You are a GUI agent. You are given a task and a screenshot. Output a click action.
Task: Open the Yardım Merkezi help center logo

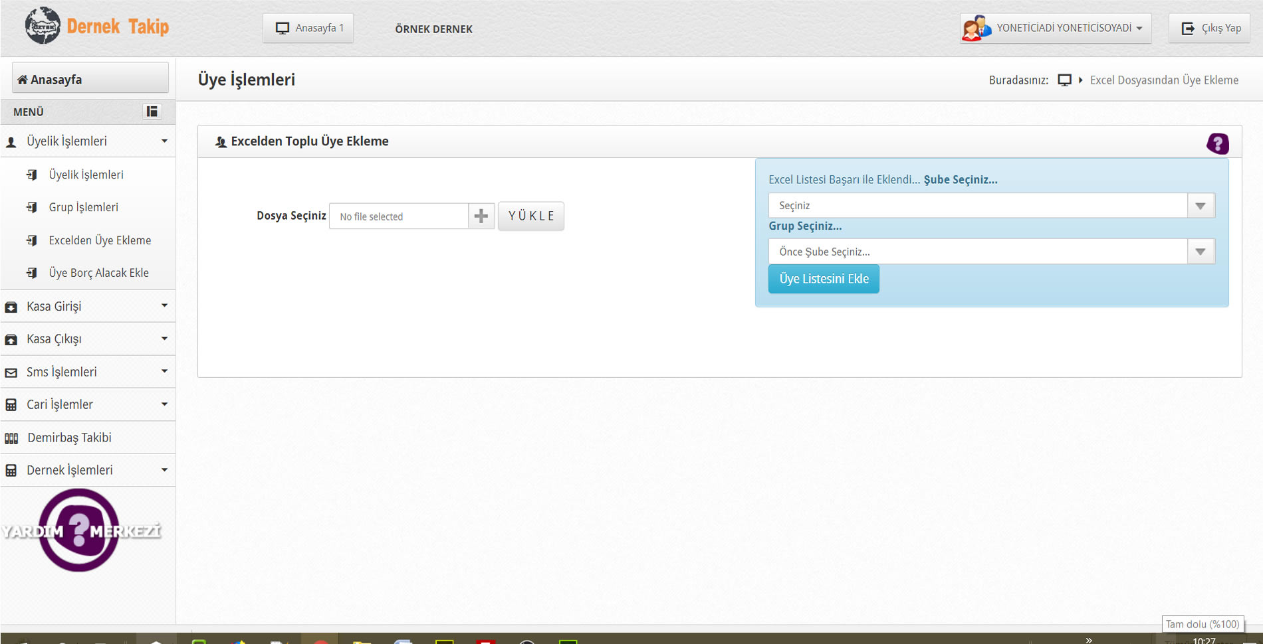click(80, 530)
